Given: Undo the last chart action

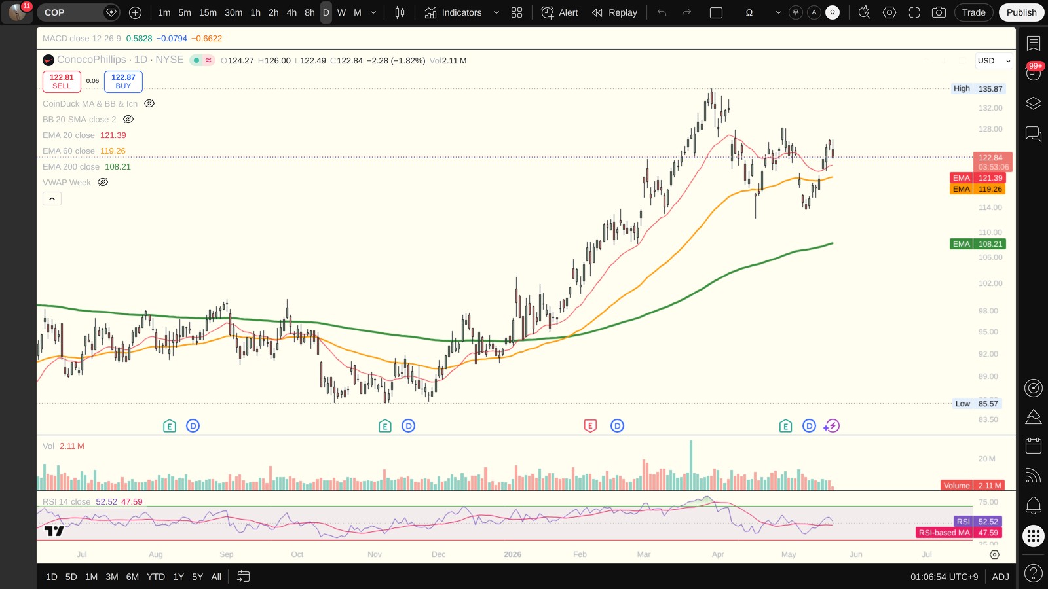Looking at the screenshot, I should tap(662, 12).
